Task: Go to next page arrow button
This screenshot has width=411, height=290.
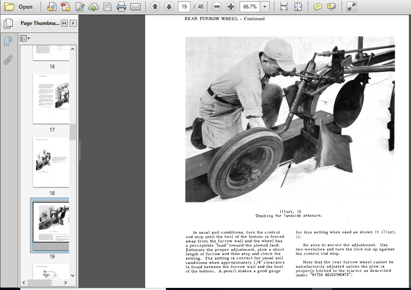Action: [169, 6]
